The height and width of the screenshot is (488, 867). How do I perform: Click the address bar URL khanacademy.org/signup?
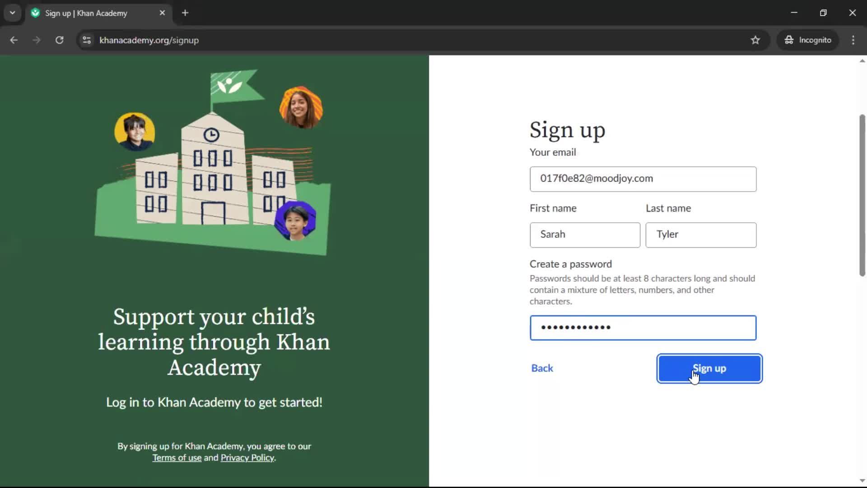149,40
